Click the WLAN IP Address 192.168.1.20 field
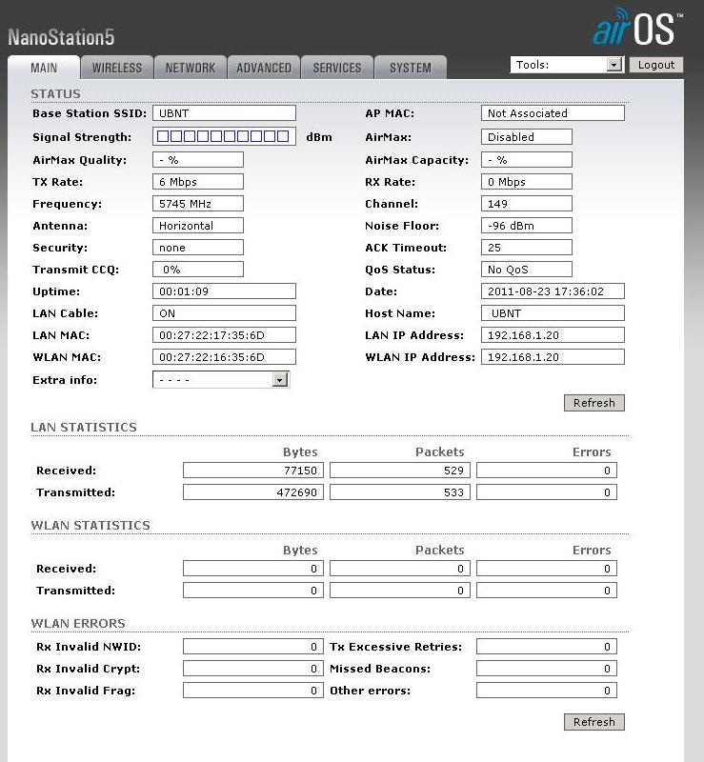The width and height of the screenshot is (704, 762). pos(553,356)
